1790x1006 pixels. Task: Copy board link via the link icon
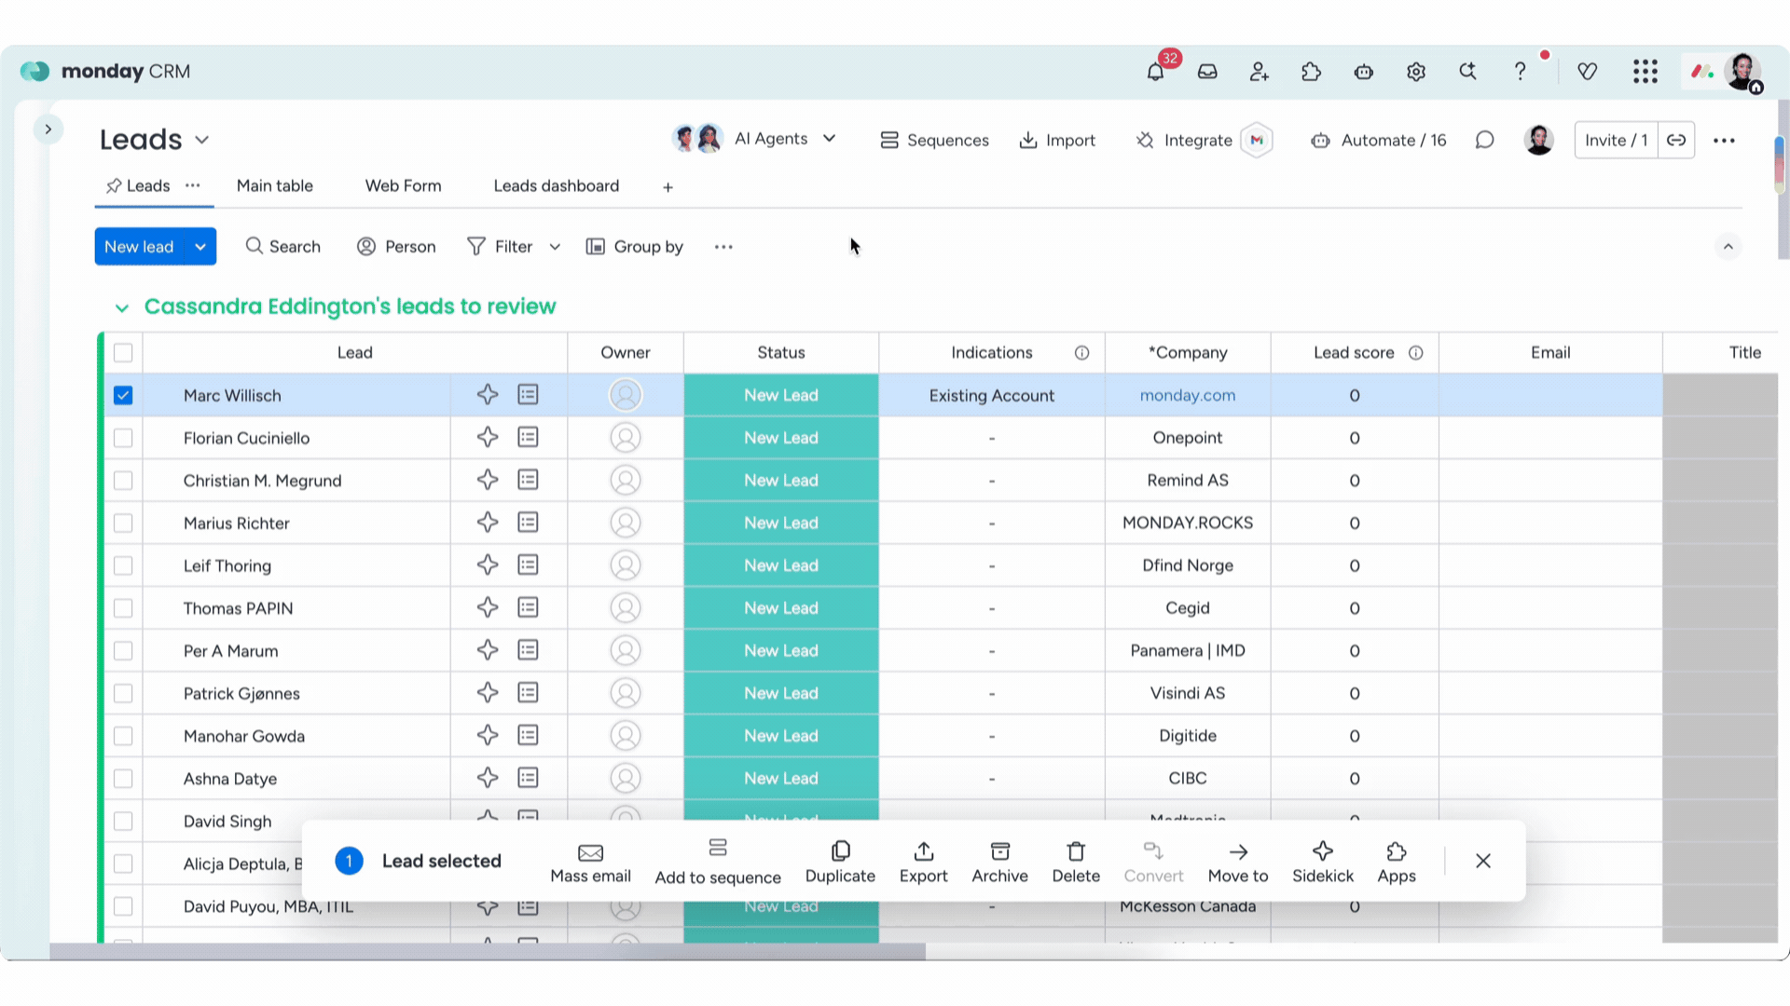pos(1676,141)
